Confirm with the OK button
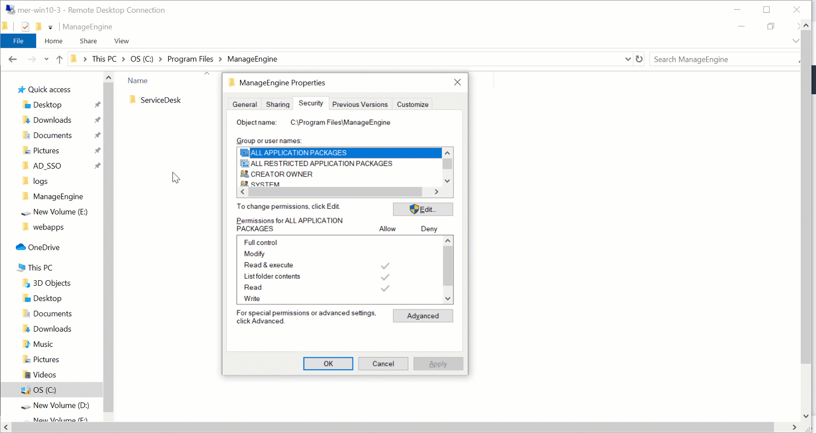 pos(328,364)
